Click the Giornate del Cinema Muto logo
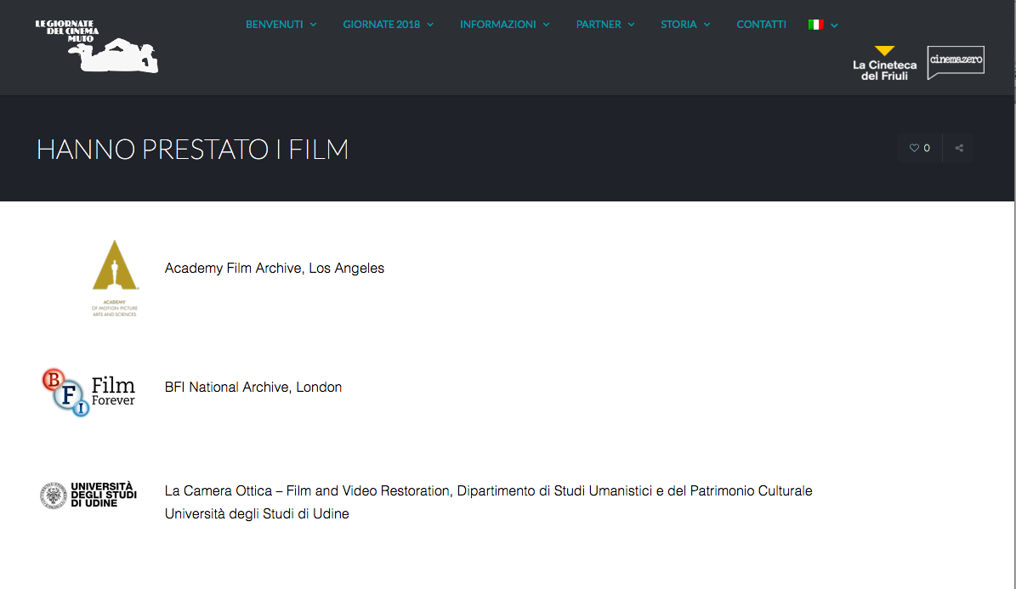The width and height of the screenshot is (1016, 589). click(x=96, y=46)
